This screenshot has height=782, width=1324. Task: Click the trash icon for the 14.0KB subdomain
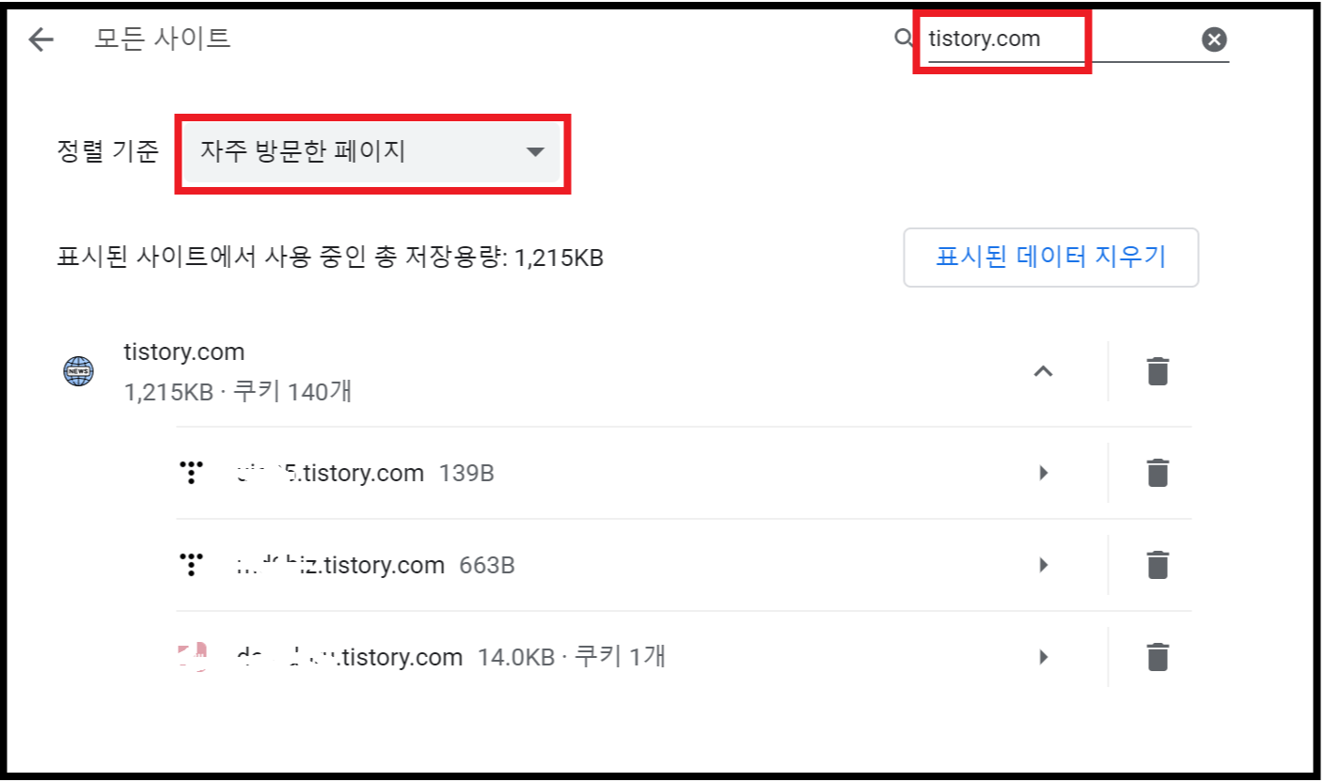click(1157, 656)
